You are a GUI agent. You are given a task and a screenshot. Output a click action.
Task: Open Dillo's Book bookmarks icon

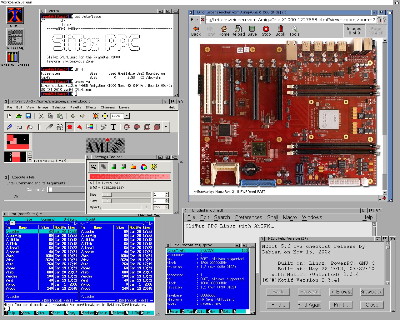tap(280, 31)
